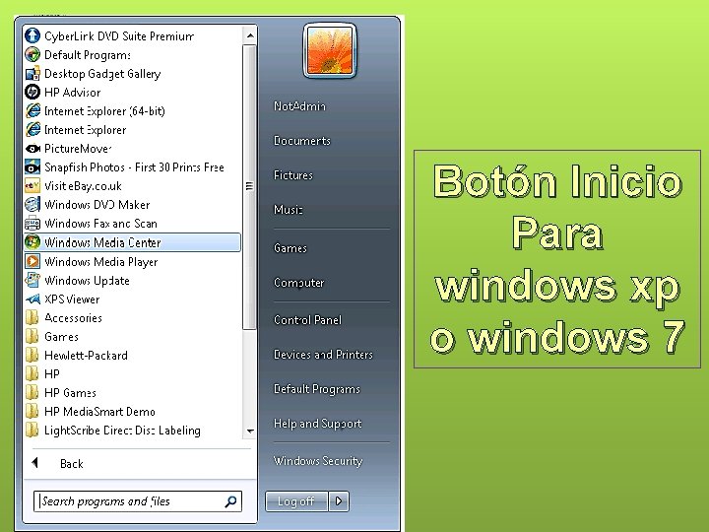Open Computer from the right pane
The height and width of the screenshot is (532, 709).
(x=299, y=283)
